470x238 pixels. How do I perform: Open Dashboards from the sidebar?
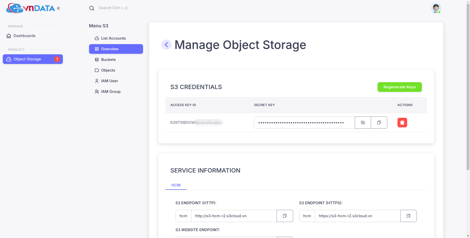pos(24,36)
